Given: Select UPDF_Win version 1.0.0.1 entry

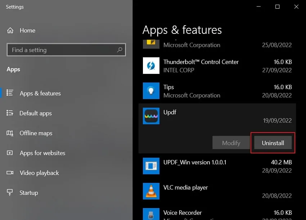Looking at the screenshot, I should tap(195, 162).
